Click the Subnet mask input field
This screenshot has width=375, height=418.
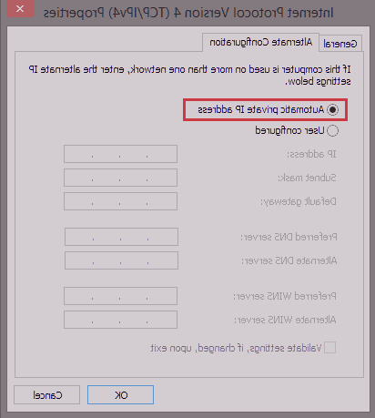120,178
